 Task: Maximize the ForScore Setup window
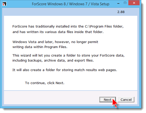[x=125, y=3]
